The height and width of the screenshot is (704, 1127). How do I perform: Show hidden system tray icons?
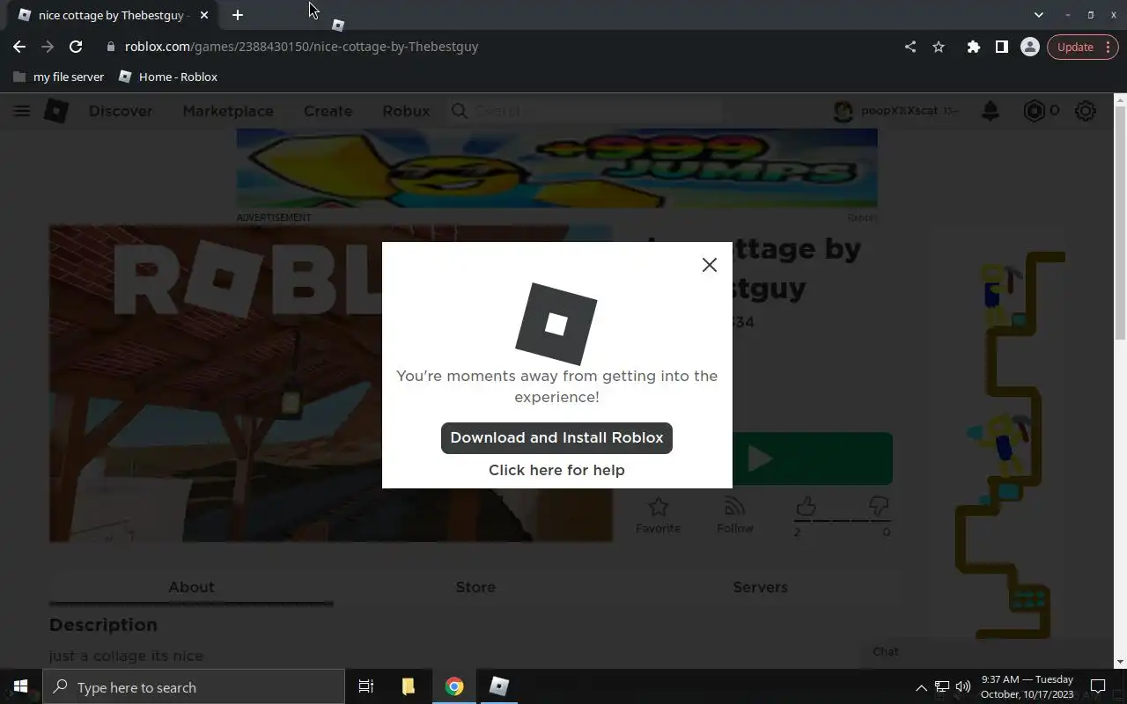921,687
